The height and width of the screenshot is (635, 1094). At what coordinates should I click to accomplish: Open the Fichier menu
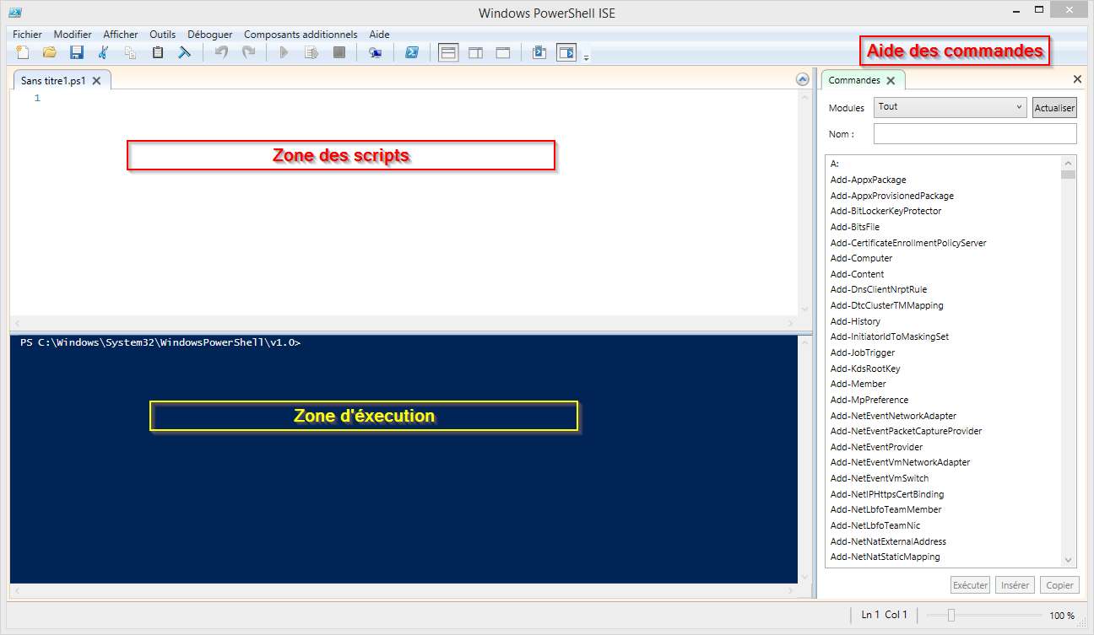27,35
